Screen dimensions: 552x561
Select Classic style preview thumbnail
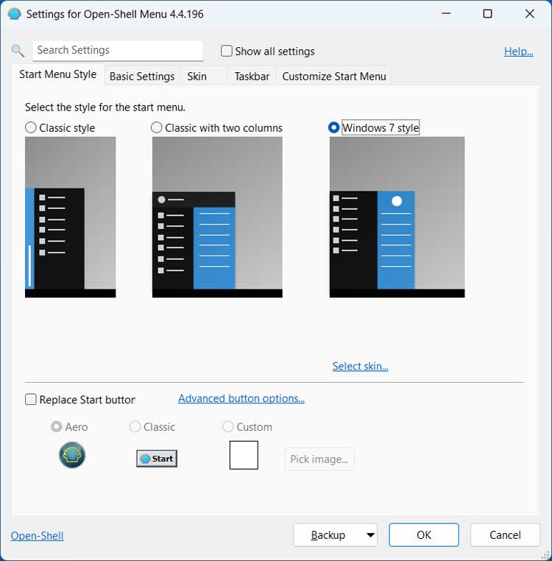coord(70,216)
